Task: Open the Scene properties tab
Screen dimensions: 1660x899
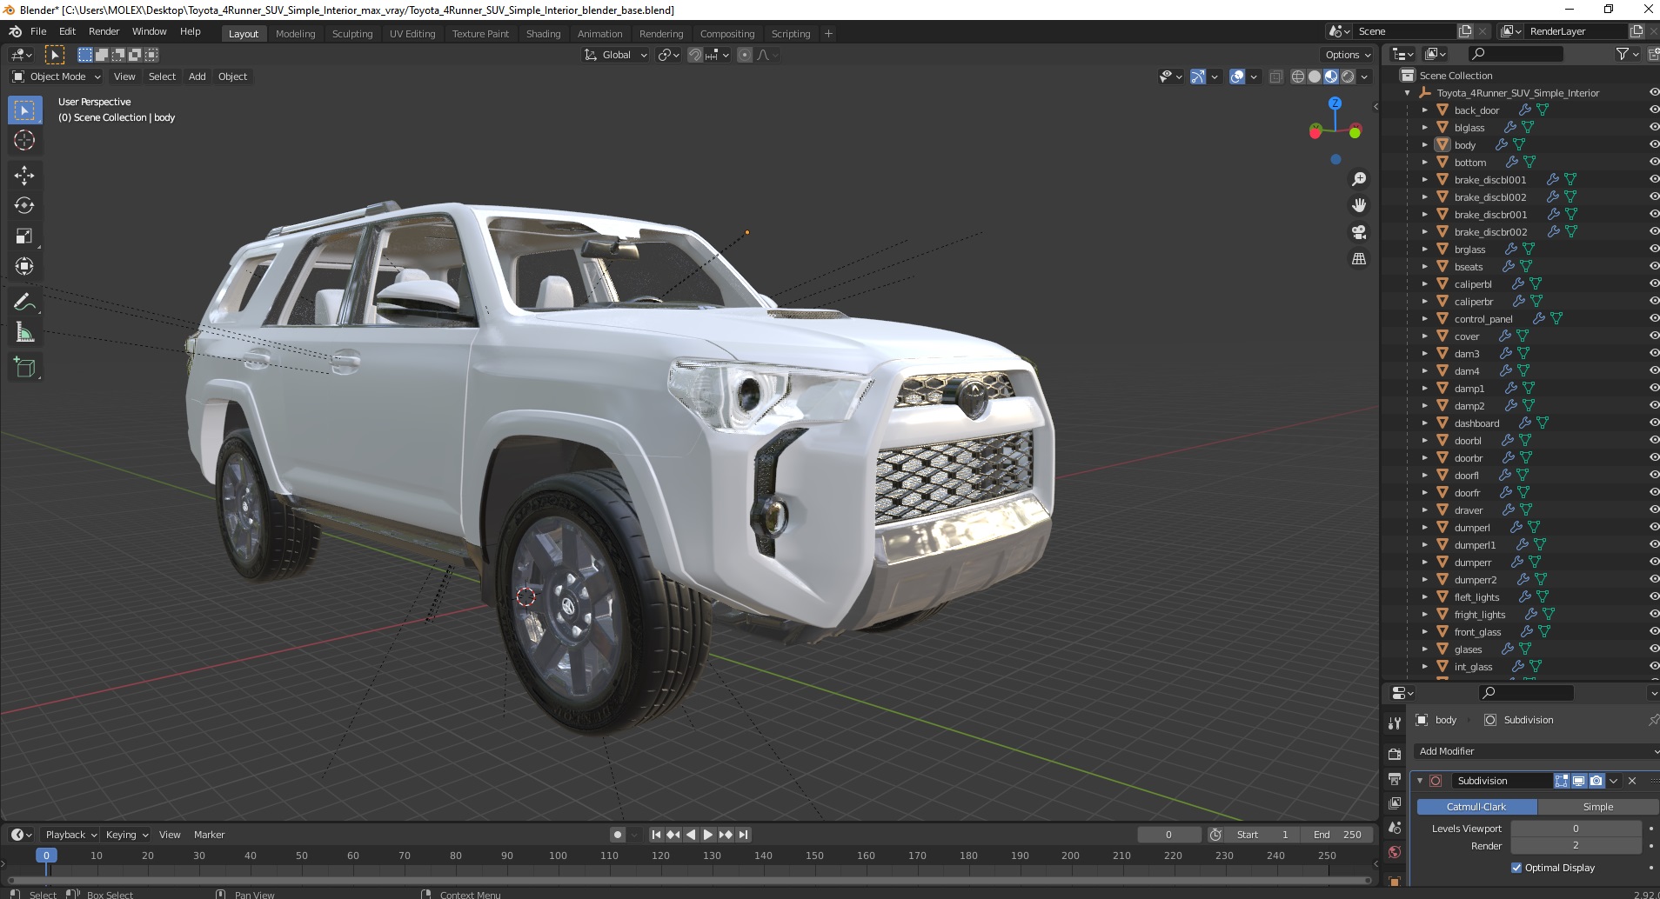Action: pos(1395,828)
